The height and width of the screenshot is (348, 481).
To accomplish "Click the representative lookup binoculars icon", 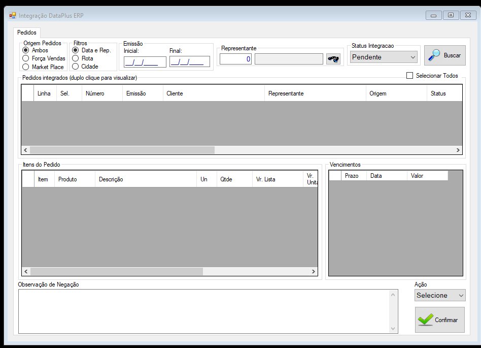I will pyautogui.click(x=333, y=58).
